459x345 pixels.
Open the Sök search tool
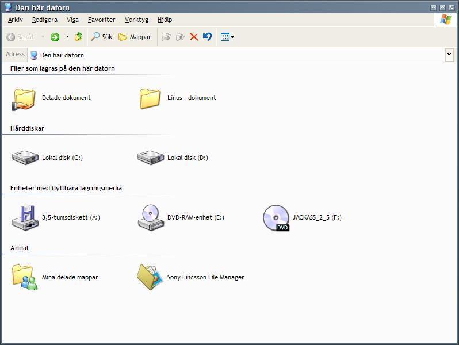(x=101, y=37)
